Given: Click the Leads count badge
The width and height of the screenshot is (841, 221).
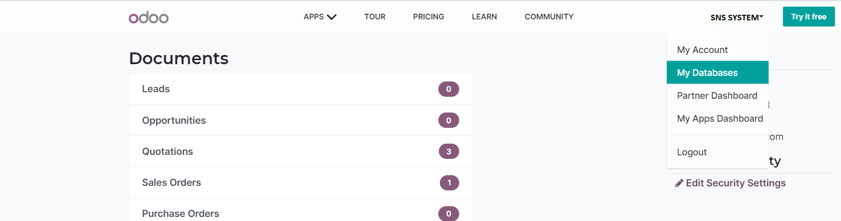Looking at the screenshot, I should point(448,89).
